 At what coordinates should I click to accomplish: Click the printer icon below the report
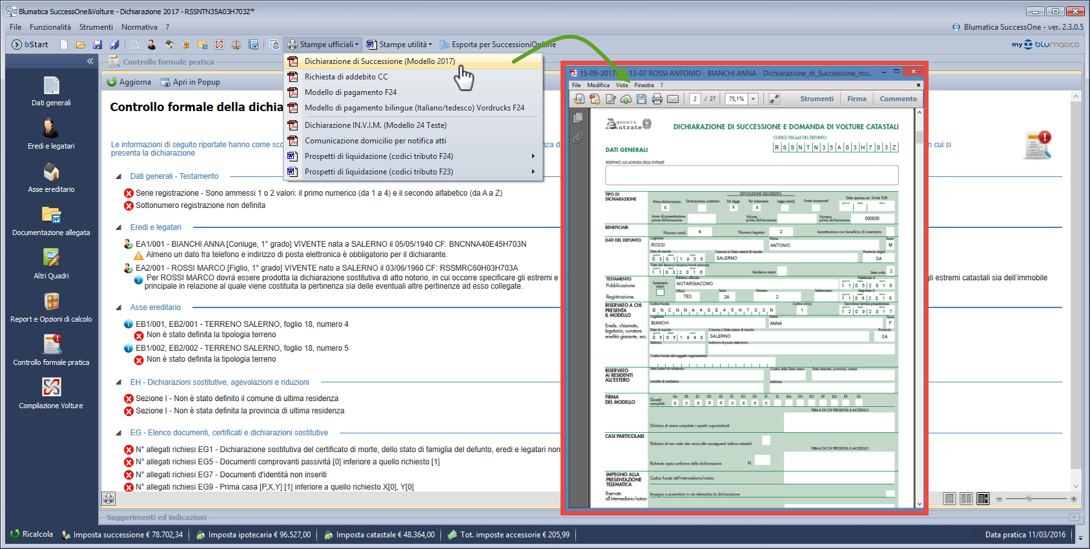108,499
